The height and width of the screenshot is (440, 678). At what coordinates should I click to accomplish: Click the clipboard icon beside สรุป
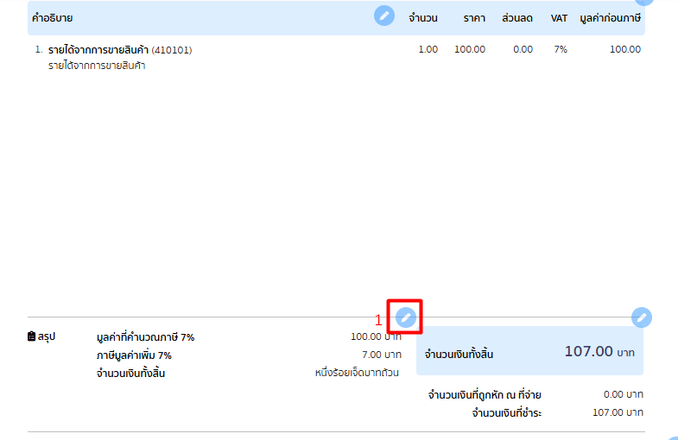(31, 336)
